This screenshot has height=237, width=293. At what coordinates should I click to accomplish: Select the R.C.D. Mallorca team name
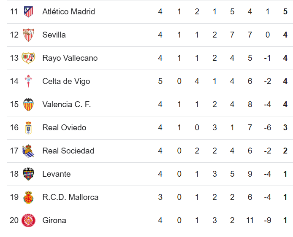click(70, 197)
